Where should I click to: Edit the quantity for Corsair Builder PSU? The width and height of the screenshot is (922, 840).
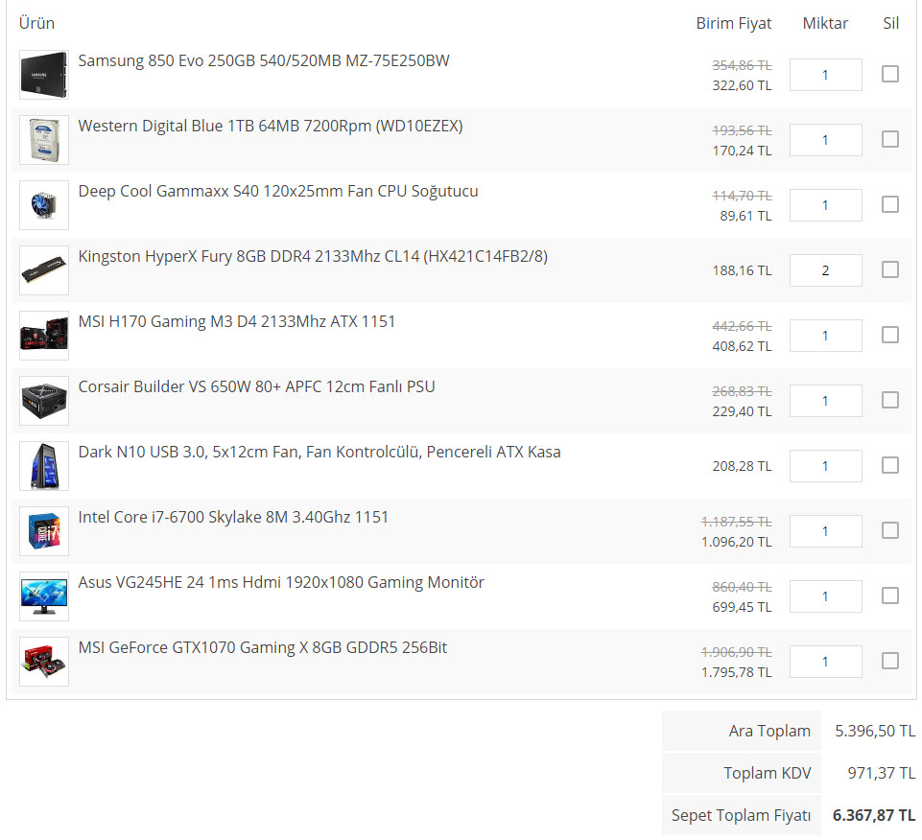click(x=825, y=401)
